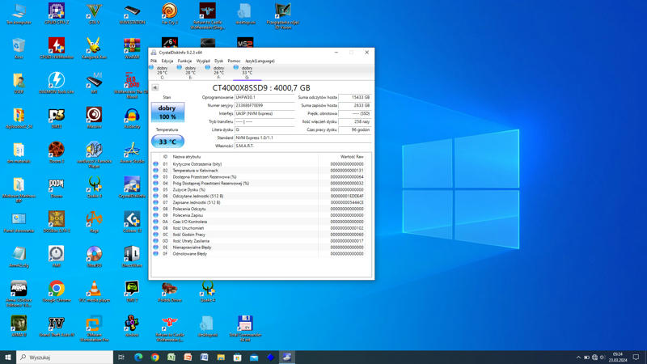Screen dimensions: 647x364
Task: Open Ten komputer desktop icon
Action: pos(19,14)
